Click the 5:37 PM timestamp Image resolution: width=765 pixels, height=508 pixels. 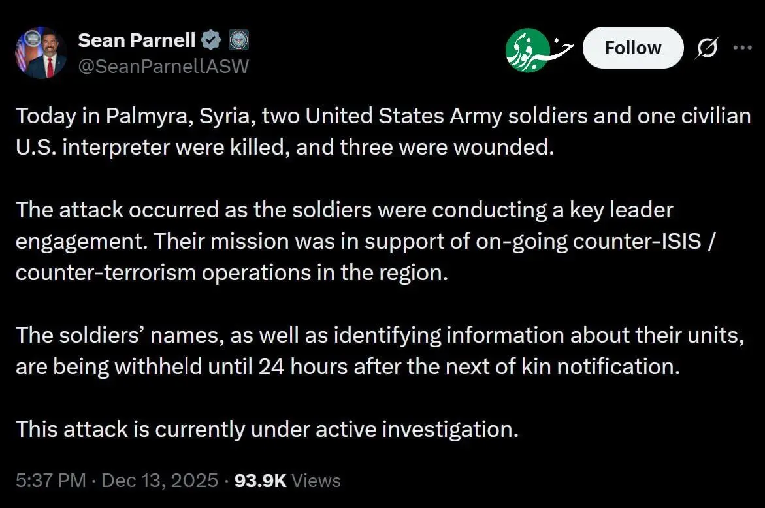(51, 481)
